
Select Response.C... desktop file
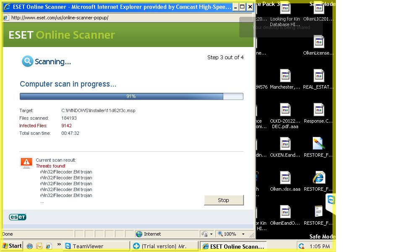(x=319, y=114)
